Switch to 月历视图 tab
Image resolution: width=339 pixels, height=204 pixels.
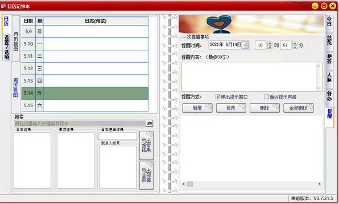[16, 41]
